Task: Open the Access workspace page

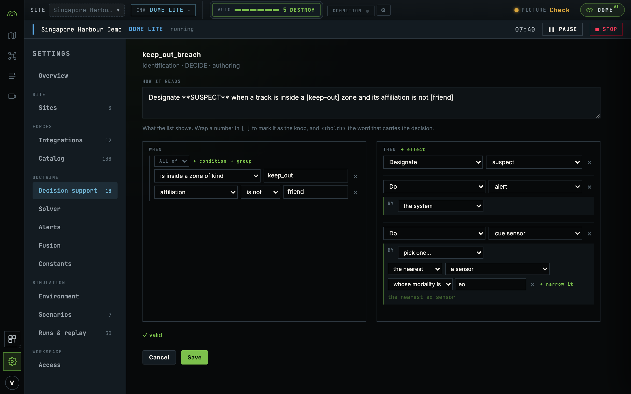Action: point(75,365)
